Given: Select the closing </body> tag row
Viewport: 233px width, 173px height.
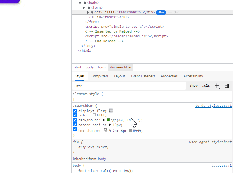Looking at the screenshot, I should [88, 46].
